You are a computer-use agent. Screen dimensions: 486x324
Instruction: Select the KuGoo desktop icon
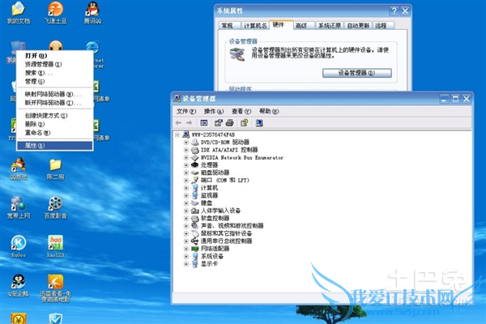coord(19,246)
